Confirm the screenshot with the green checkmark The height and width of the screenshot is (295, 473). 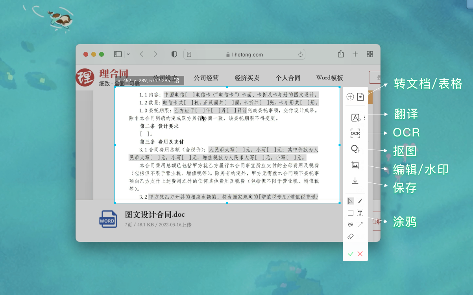point(351,254)
